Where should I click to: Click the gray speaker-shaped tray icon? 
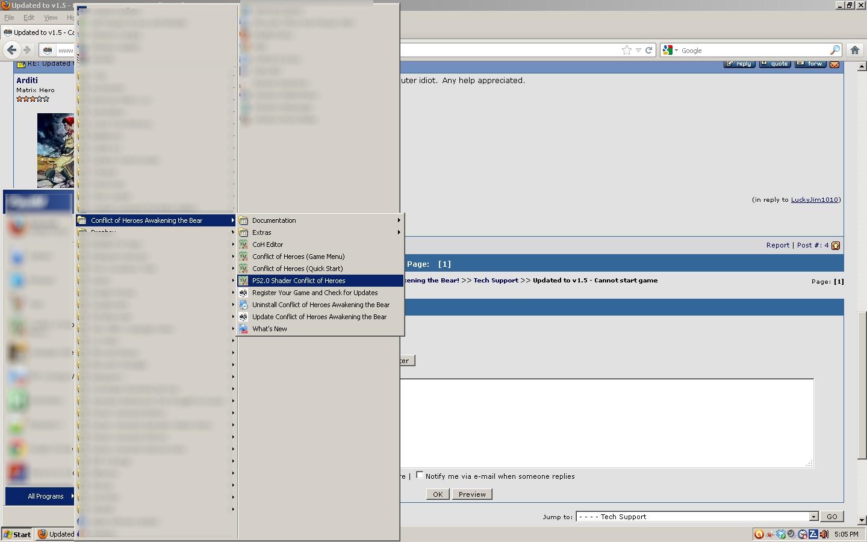tap(791, 534)
